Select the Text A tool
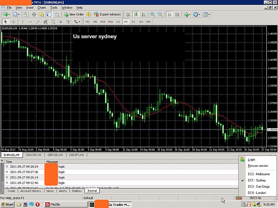278x208 pixels. (x=60, y=22)
